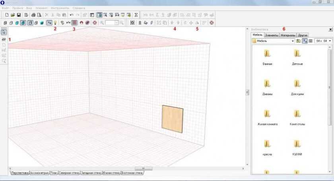Open the 64 x 64 icon size dropdown
334x181 pixels.
330,41
